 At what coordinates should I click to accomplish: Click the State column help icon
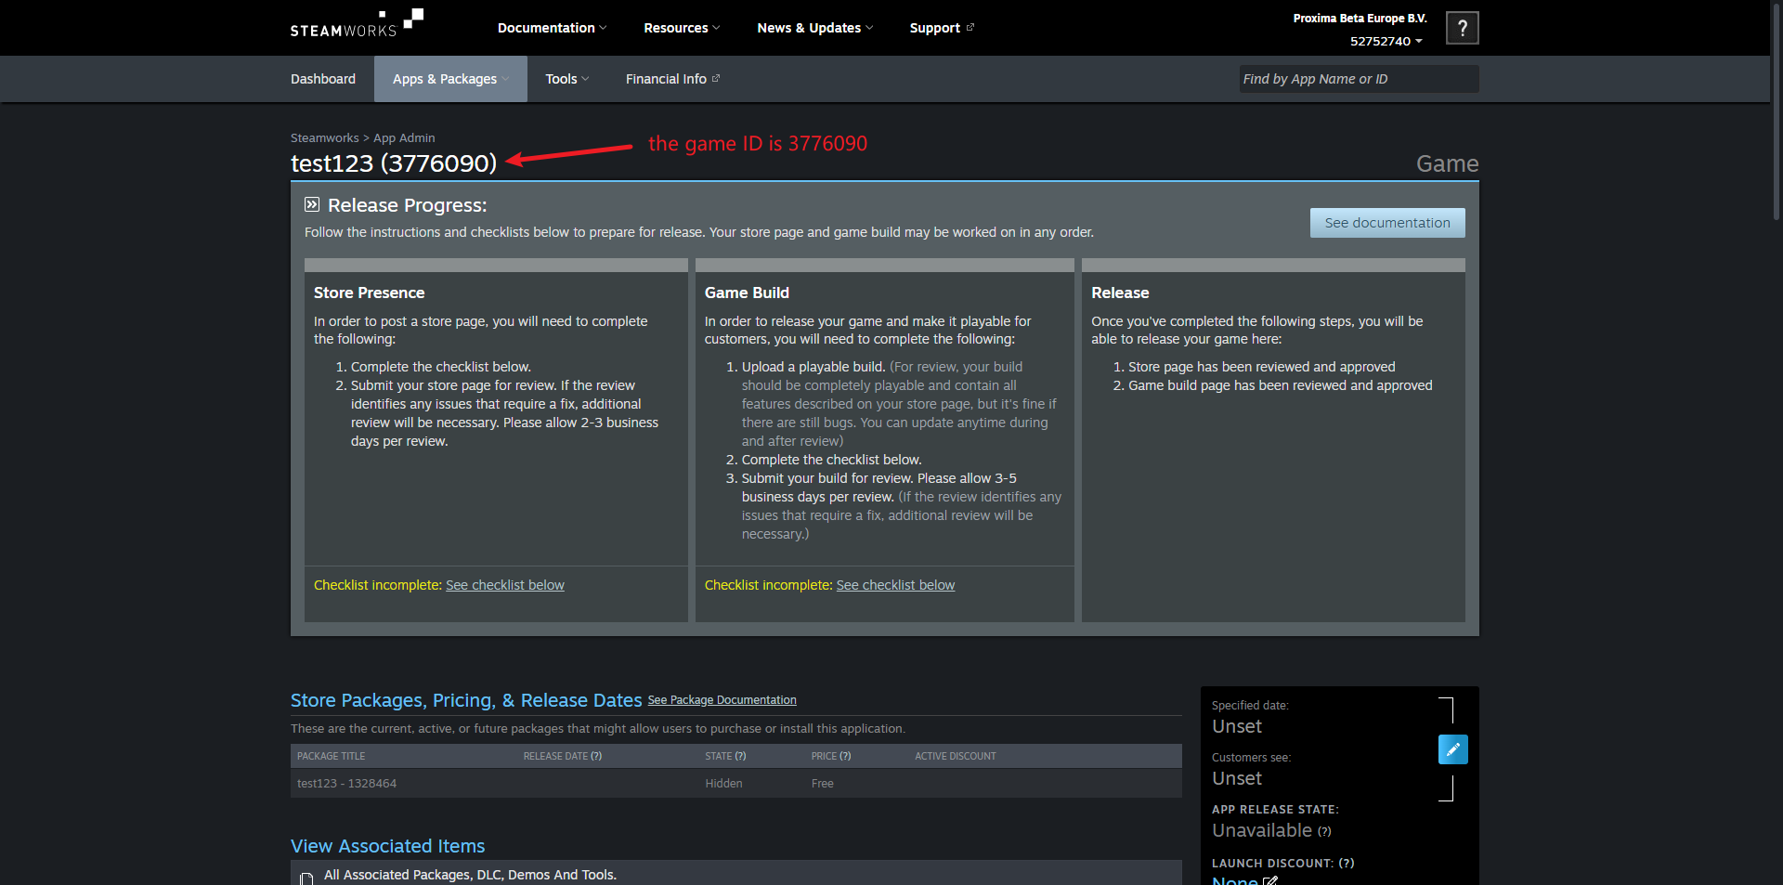point(740,756)
